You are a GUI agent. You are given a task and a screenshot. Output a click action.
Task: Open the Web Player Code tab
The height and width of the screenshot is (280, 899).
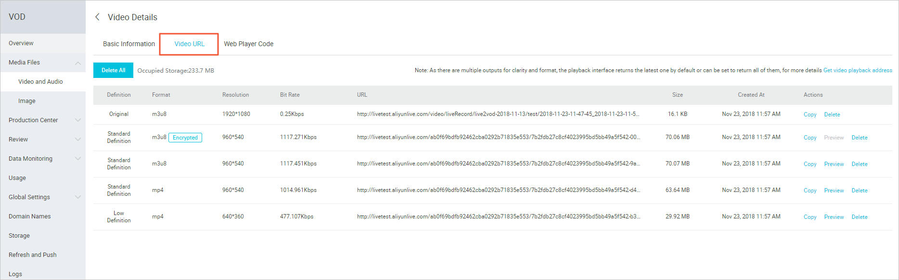(x=249, y=44)
